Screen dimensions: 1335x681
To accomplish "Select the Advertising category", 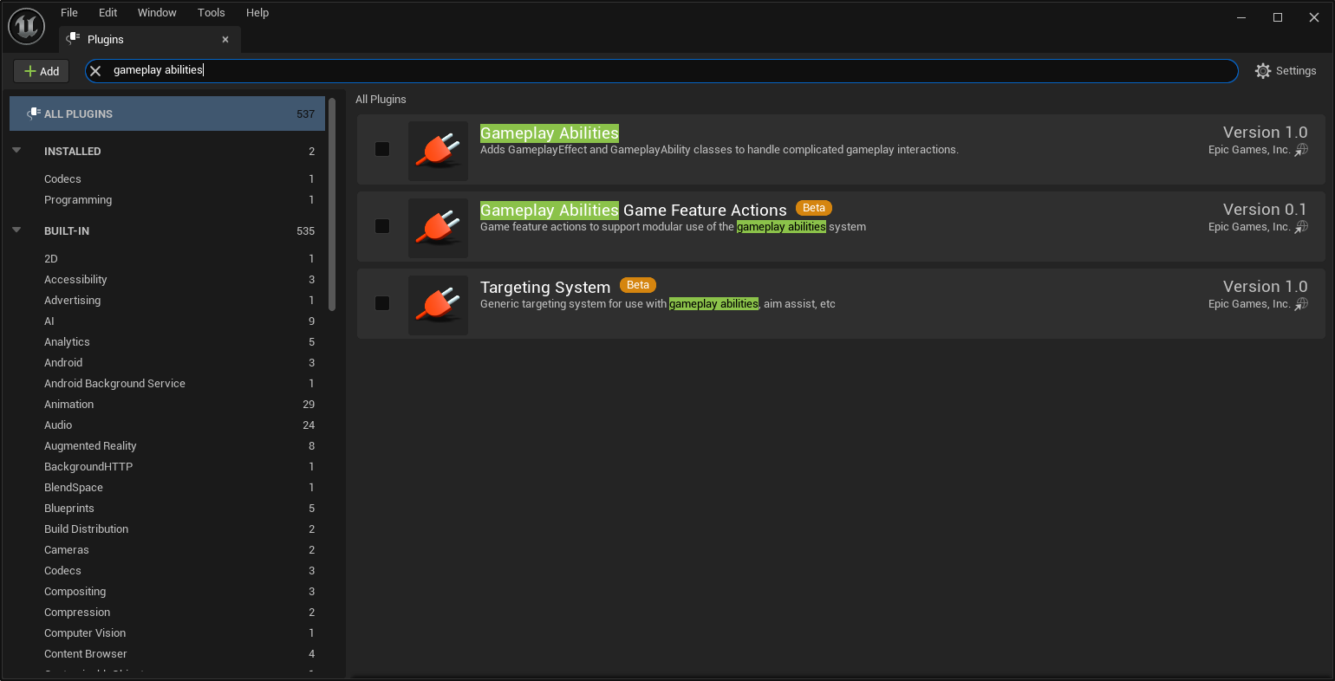I will point(167,300).
